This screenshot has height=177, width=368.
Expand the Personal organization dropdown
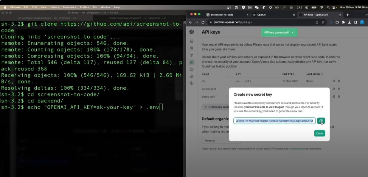point(221,140)
